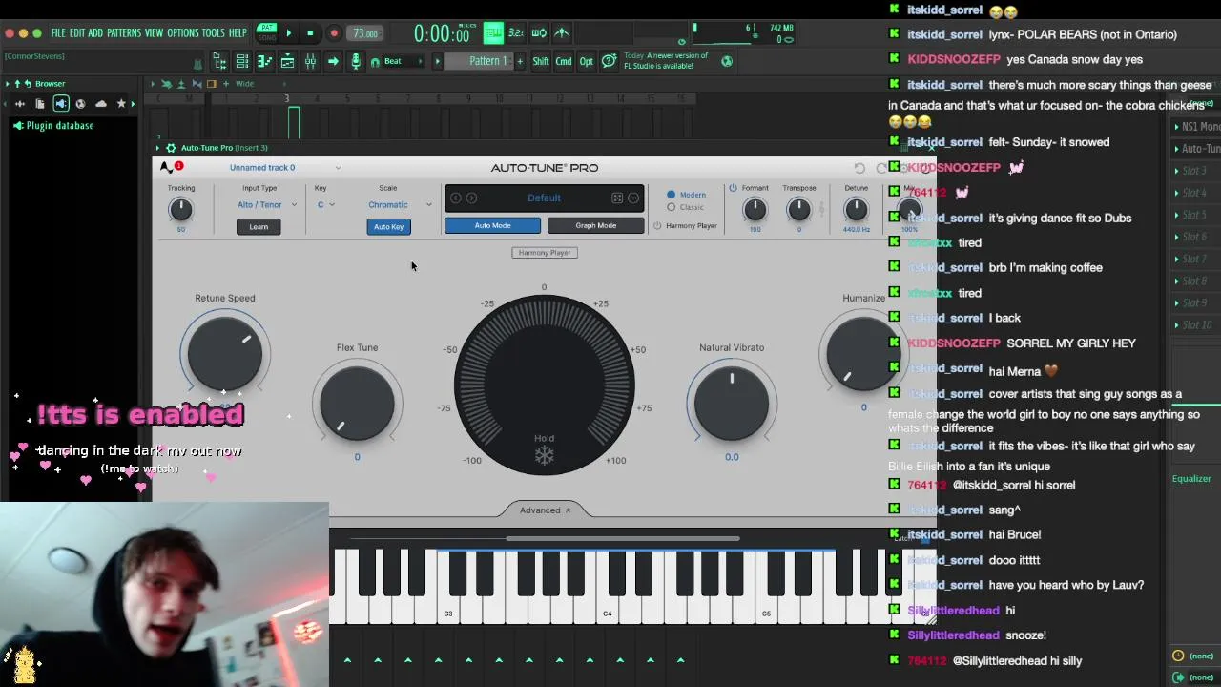Click the browser cloud icon

[101, 103]
